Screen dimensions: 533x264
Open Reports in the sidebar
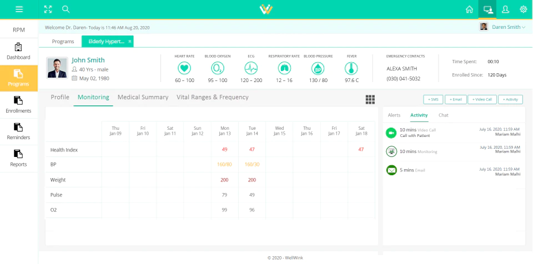pyautogui.click(x=19, y=159)
